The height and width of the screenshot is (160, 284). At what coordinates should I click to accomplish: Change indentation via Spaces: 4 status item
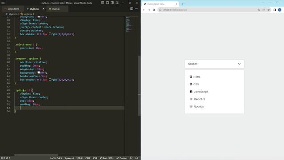point(69,158)
